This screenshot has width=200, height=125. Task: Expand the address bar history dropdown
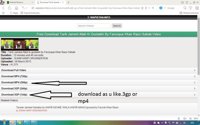(x=149, y=8)
